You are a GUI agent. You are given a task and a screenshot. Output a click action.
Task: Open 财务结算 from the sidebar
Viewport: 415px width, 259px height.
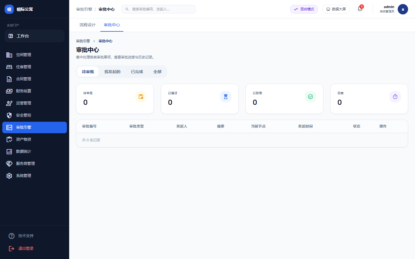[x=24, y=91]
